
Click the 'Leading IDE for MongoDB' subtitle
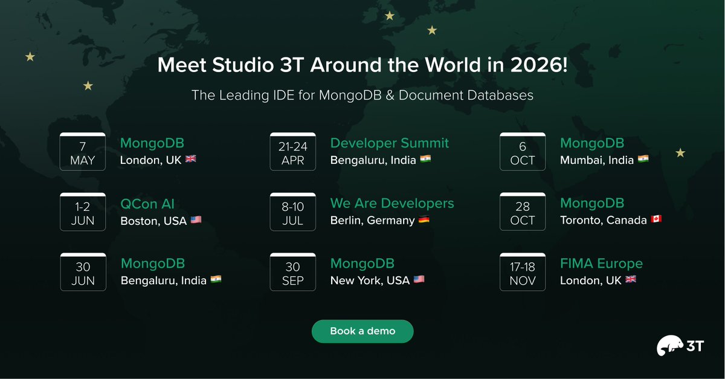[362, 95]
